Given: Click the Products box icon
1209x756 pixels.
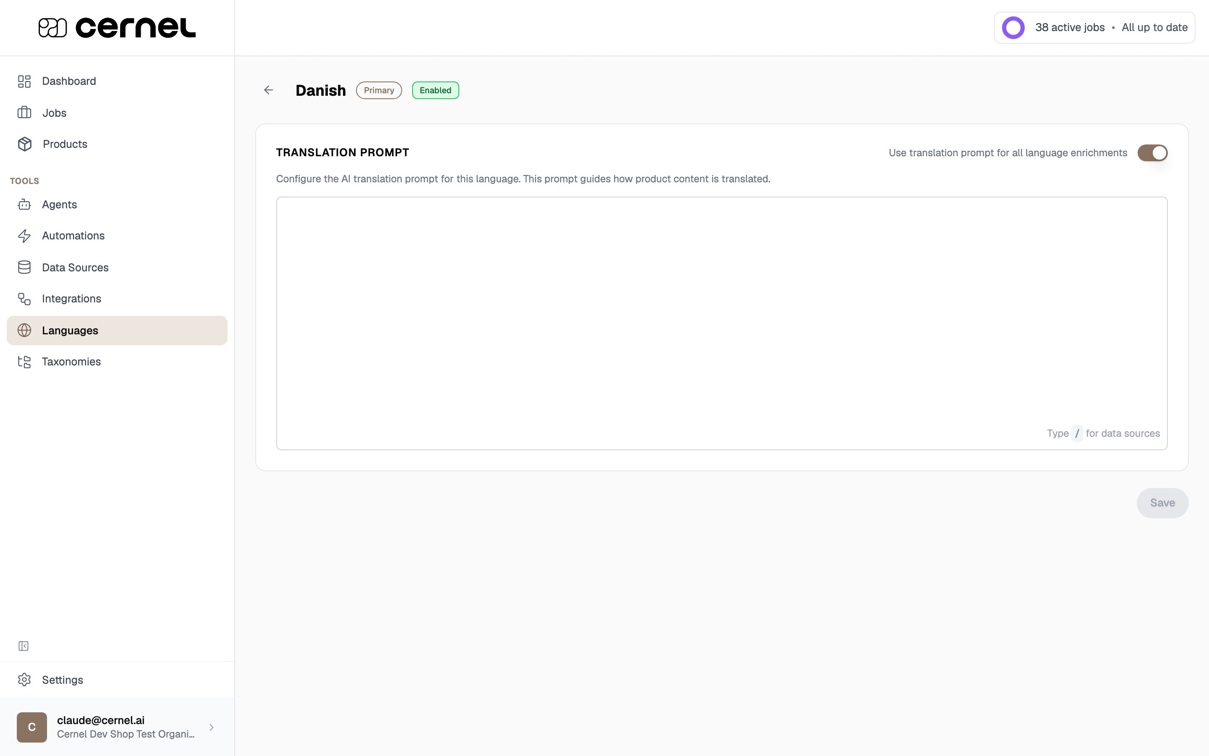Looking at the screenshot, I should coord(24,144).
